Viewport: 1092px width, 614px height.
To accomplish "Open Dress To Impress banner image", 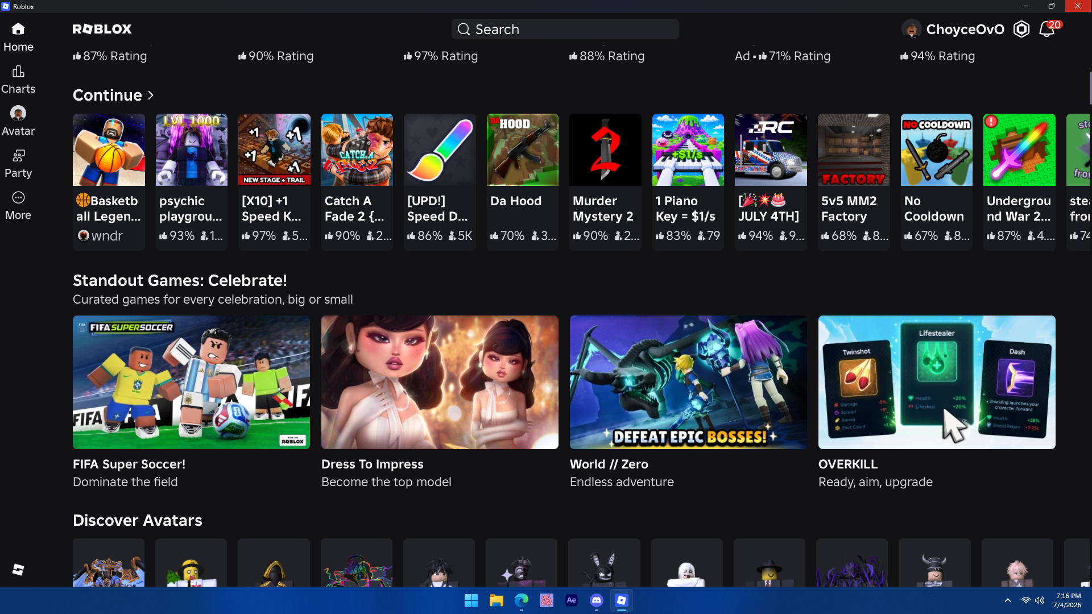I will click(x=440, y=382).
